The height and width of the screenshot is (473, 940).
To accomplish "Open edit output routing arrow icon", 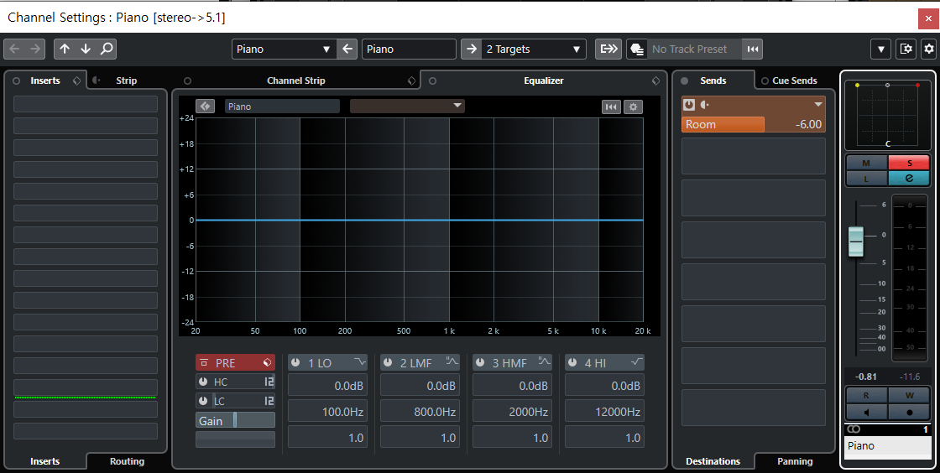I will [471, 49].
